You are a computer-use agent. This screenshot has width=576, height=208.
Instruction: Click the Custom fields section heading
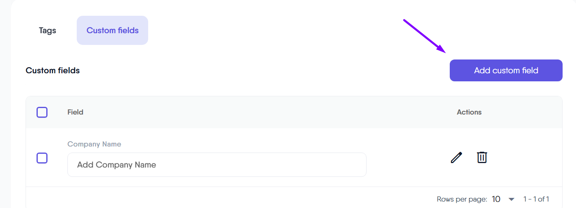tap(53, 70)
